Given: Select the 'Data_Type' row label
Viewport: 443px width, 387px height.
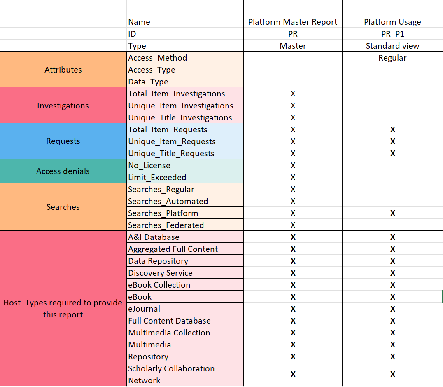Looking at the screenshot, I should click(185, 81).
